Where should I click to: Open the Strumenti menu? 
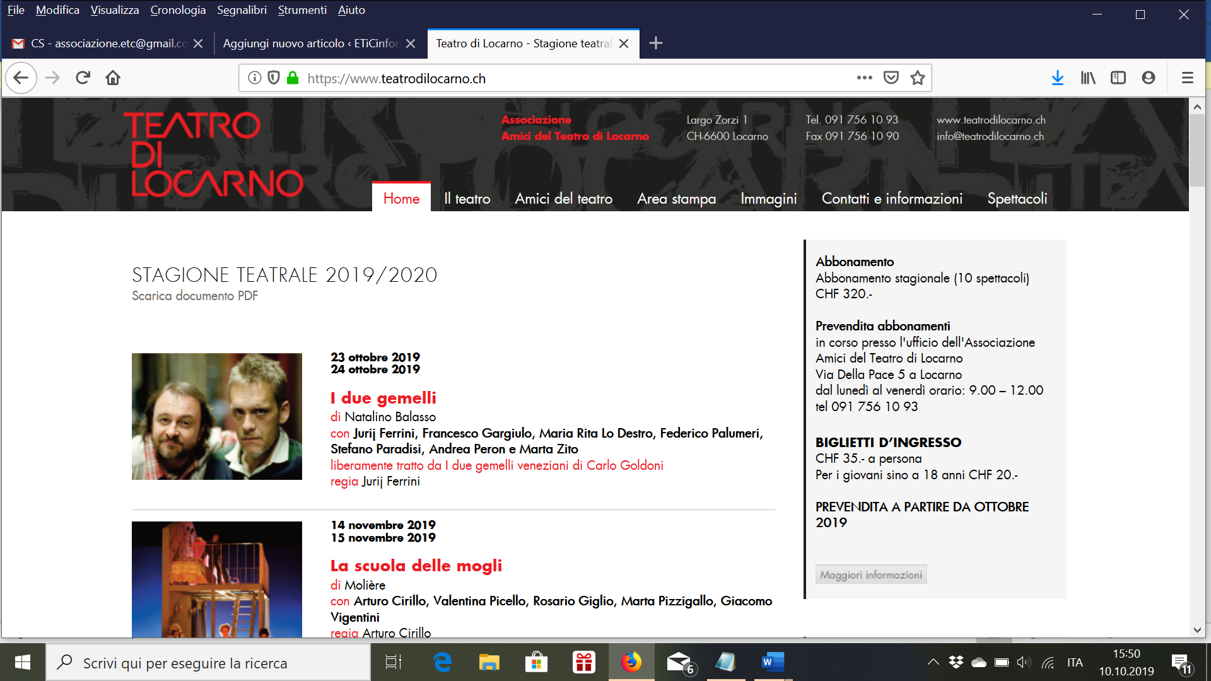pyautogui.click(x=302, y=10)
